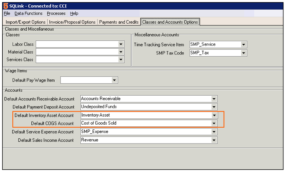
Task: Switch to Import/Export Options tab
Action: pyautogui.click(x=26, y=22)
